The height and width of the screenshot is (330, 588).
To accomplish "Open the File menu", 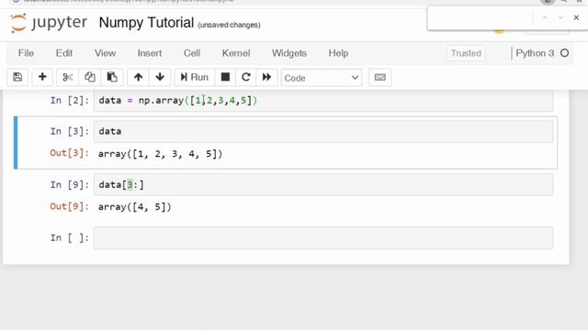I will (x=26, y=53).
